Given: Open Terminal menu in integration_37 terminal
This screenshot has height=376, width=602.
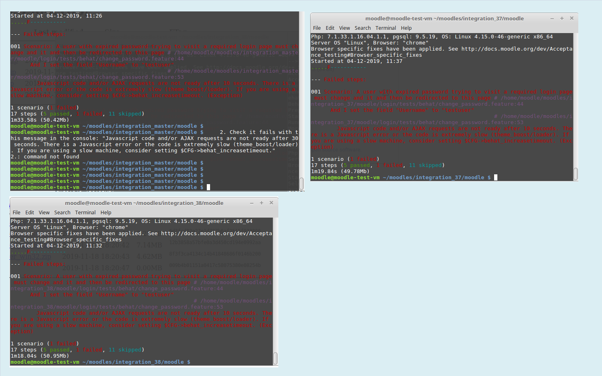Looking at the screenshot, I should [386, 28].
